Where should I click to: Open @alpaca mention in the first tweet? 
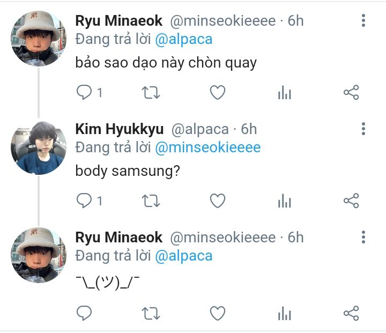[x=183, y=39]
